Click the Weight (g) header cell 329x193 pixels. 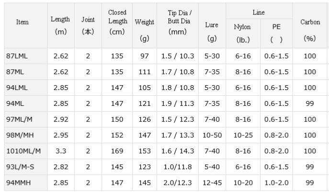coord(145,25)
